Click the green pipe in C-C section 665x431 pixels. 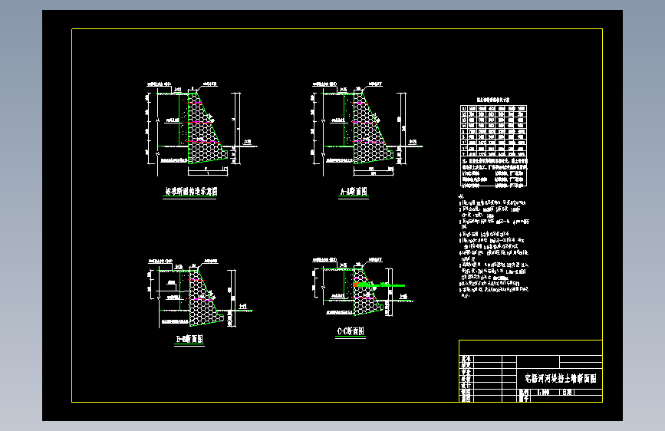380,285
